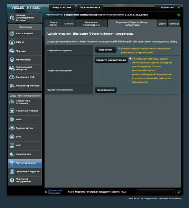Image resolution: width=189 pixels, height=208 pixels.
Task: Open the IPv6 icon
Action: point(12,137)
